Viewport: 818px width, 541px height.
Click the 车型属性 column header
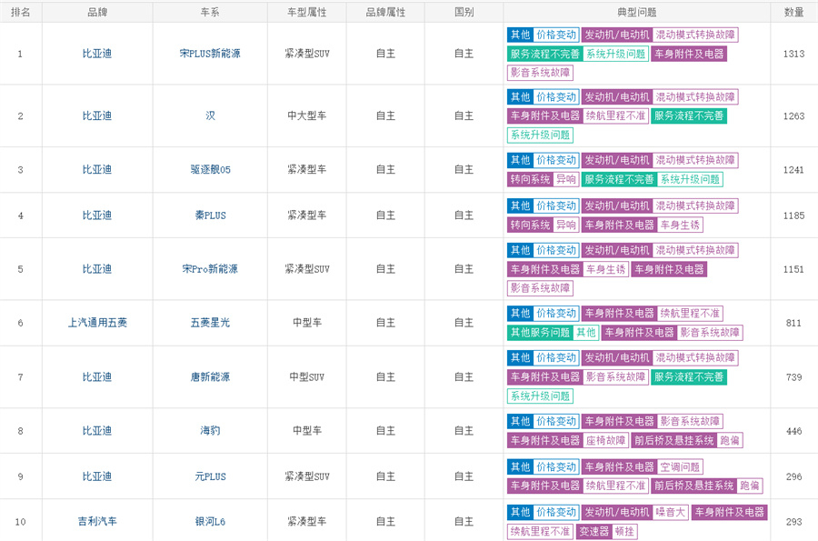307,12
